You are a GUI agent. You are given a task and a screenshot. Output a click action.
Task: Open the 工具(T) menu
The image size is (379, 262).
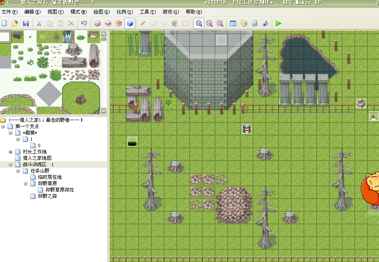(148, 11)
